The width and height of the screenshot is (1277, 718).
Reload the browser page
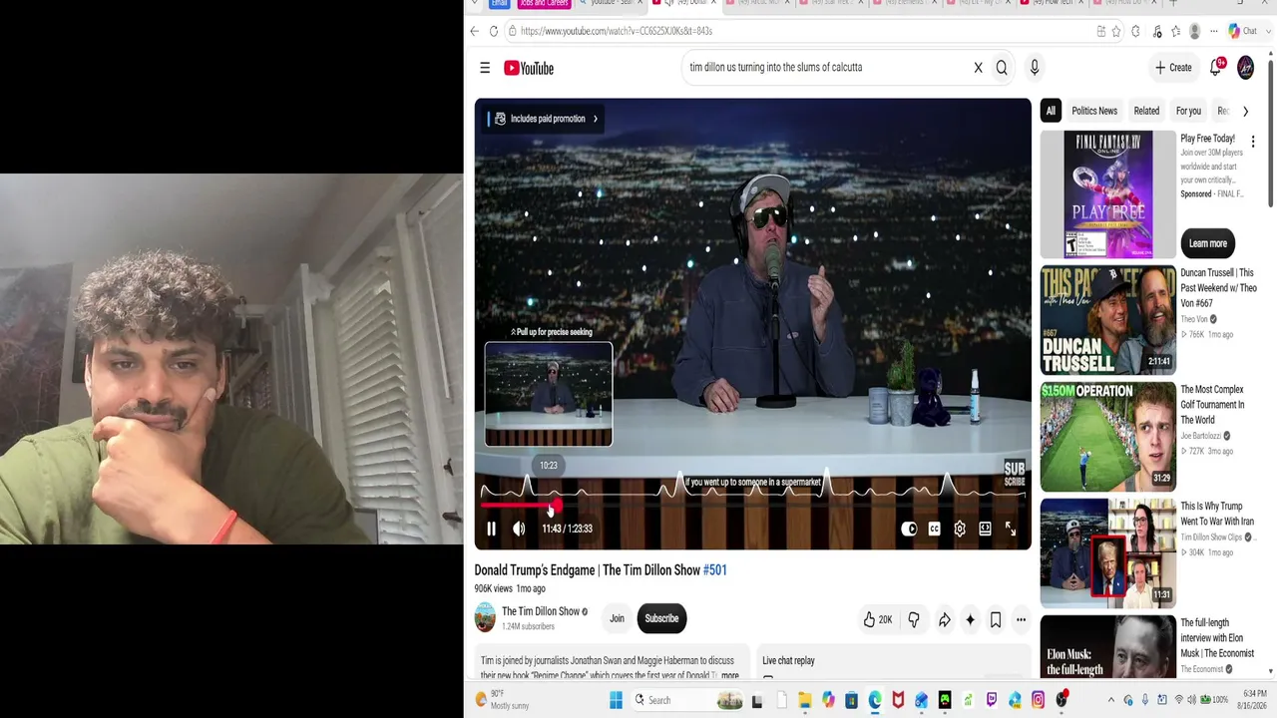493,31
